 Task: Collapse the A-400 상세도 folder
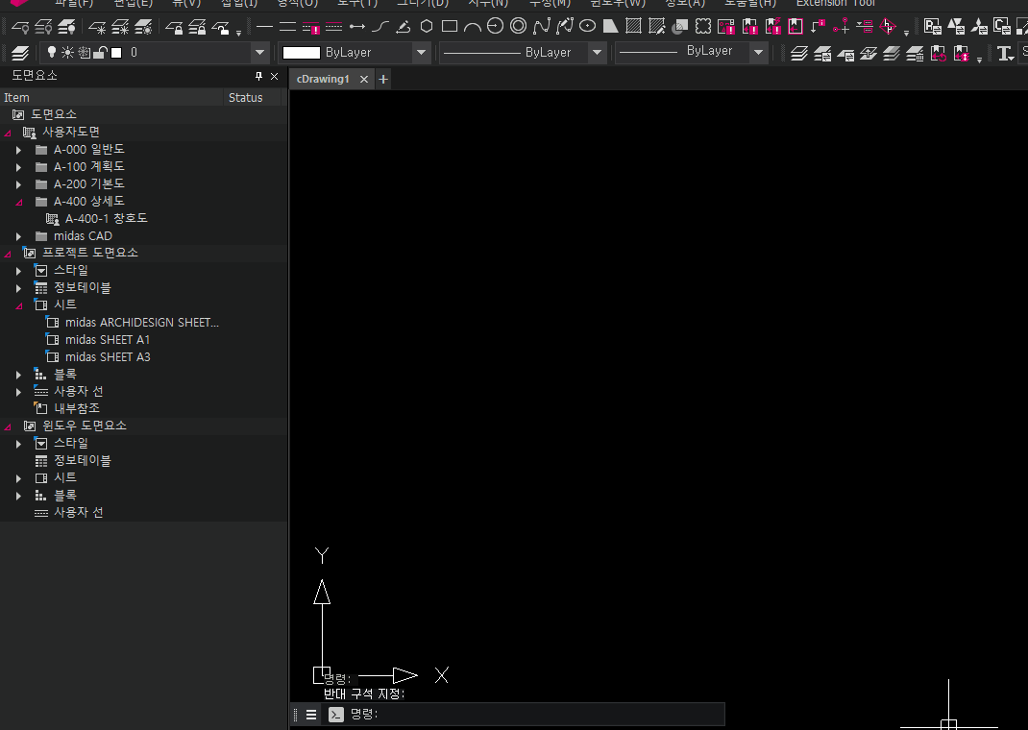click(19, 202)
